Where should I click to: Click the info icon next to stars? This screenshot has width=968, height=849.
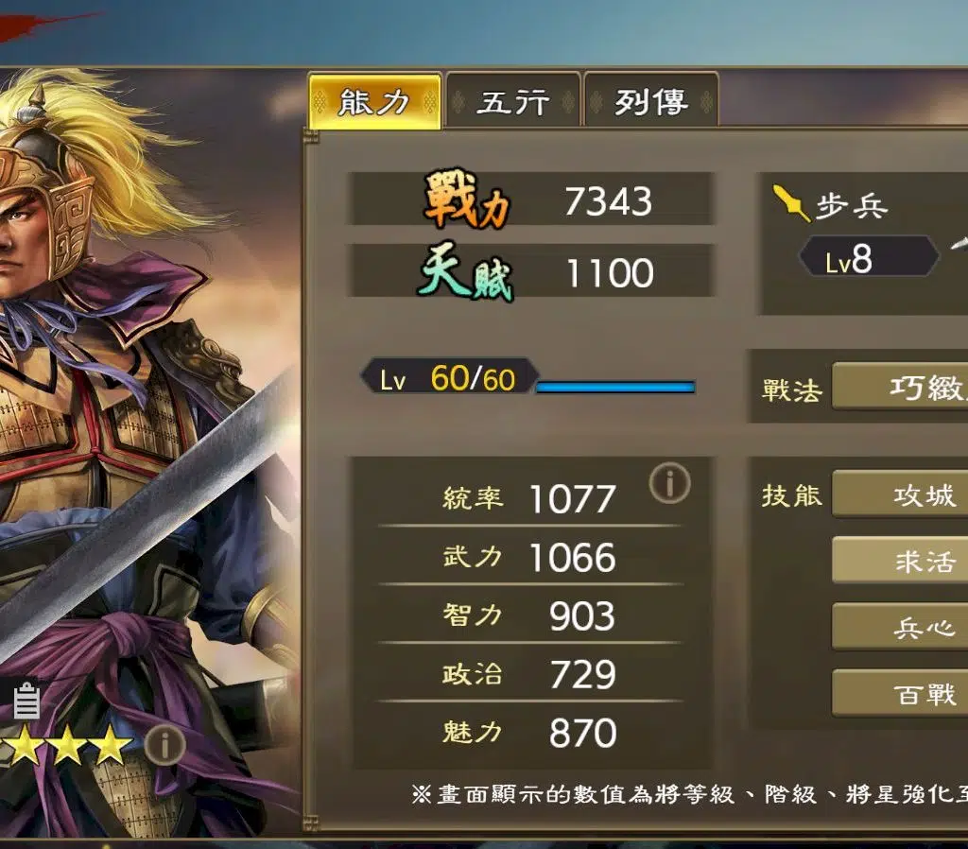coord(164,745)
